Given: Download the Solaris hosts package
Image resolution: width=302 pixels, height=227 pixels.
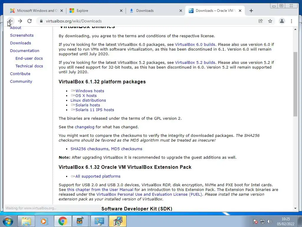Looking at the screenshot, I should 88,105.
